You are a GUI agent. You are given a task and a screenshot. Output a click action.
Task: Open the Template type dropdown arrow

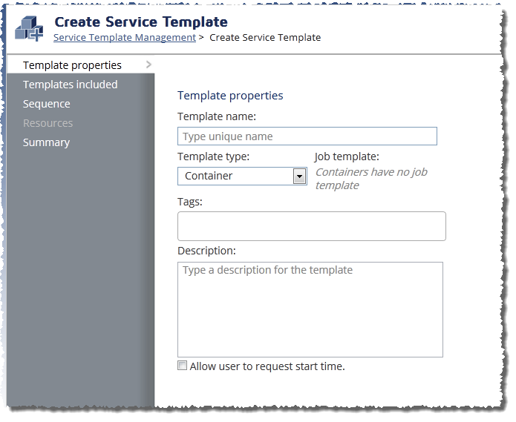point(299,177)
